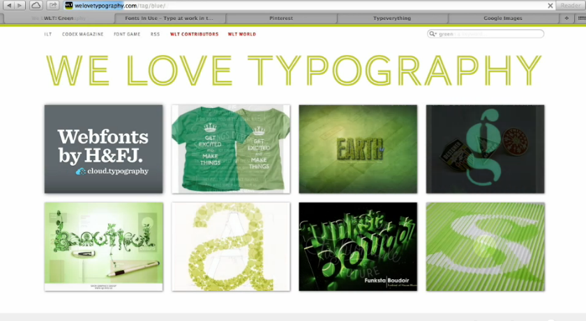Click the search magnifier icon
Screen dimensions: 586x321
coord(433,34)
